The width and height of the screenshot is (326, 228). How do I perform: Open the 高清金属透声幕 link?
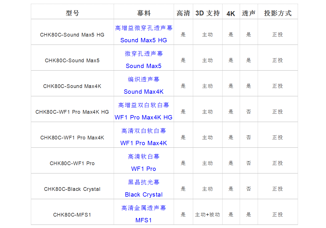tap(144, 208)
